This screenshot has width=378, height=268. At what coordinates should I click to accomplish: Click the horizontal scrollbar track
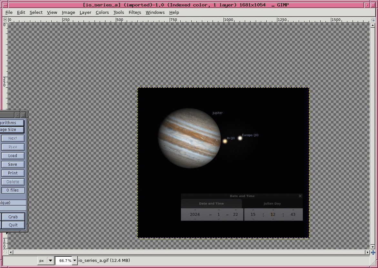point(189,252)
